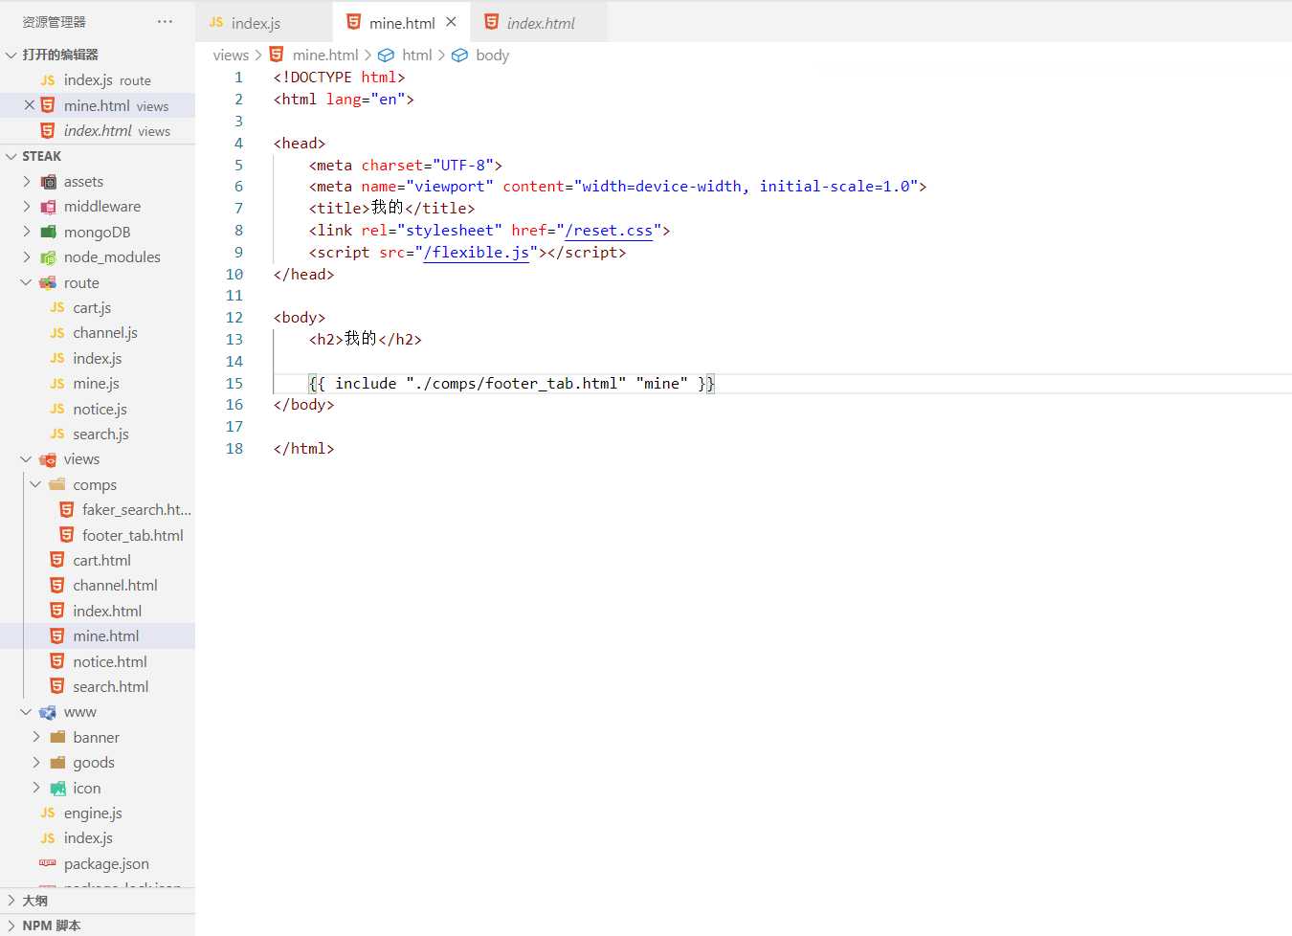The width and height of the screenshot is (1292, 936).
Task: Click the node_modules folder icon
Action: point(48,256)
